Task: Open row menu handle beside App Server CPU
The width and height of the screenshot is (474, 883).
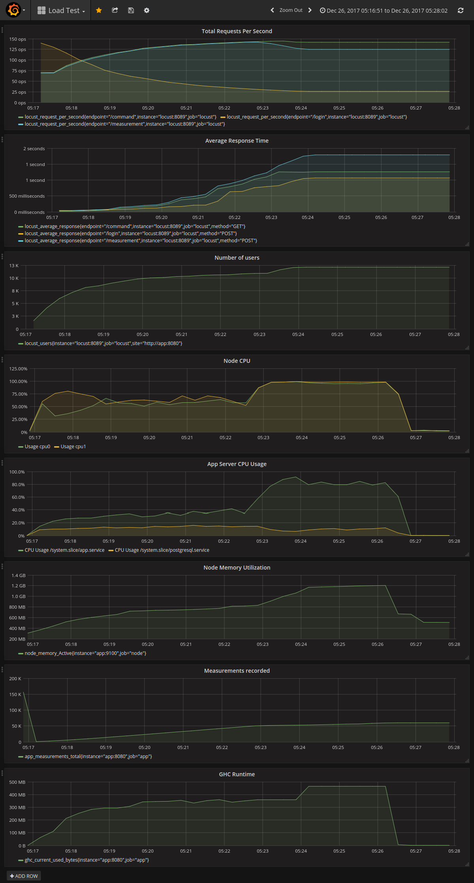Action: coord(2,462)
